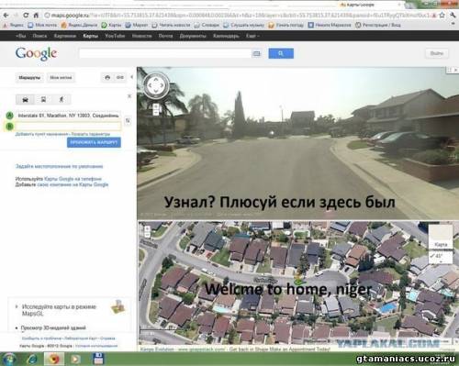
Task: Select public transit mode icon
Action: point(43,99)
